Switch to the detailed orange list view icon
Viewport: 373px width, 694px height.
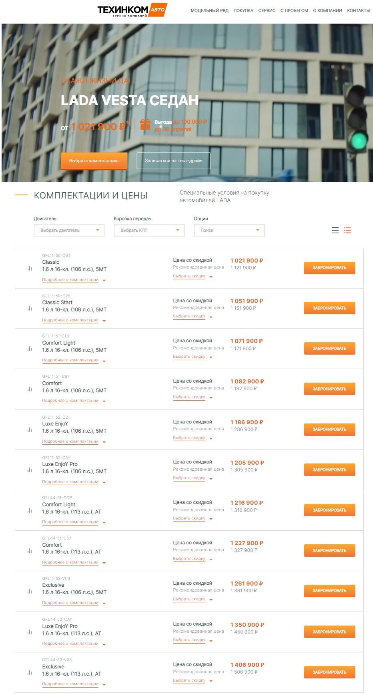pos(347,231)
